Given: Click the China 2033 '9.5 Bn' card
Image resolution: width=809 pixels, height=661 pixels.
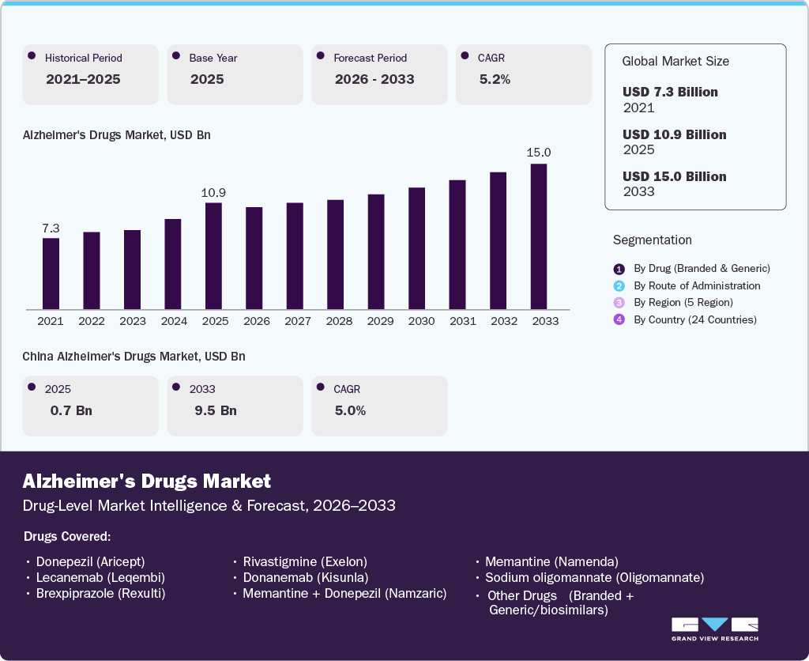Looking at the screenshot, I should [x=235, y=406].
